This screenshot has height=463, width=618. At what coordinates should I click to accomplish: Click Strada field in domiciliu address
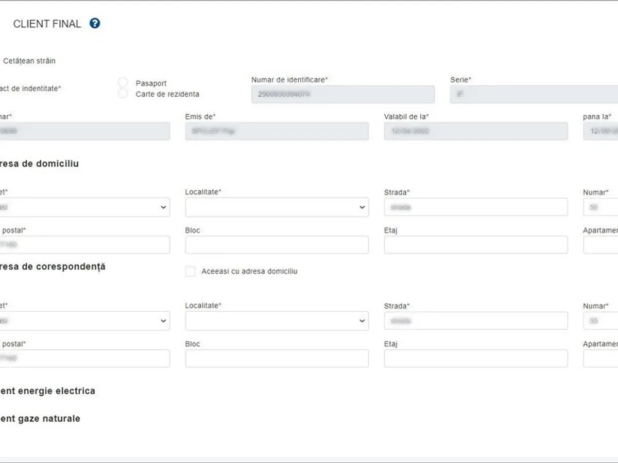(x=475, y=207)
